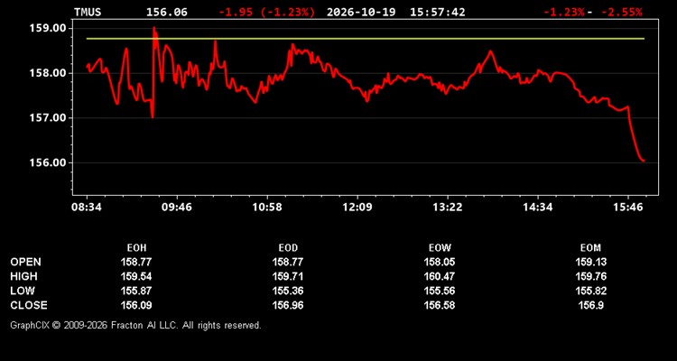
Task: Click the EOH column header
Action: tap(136, 248)
